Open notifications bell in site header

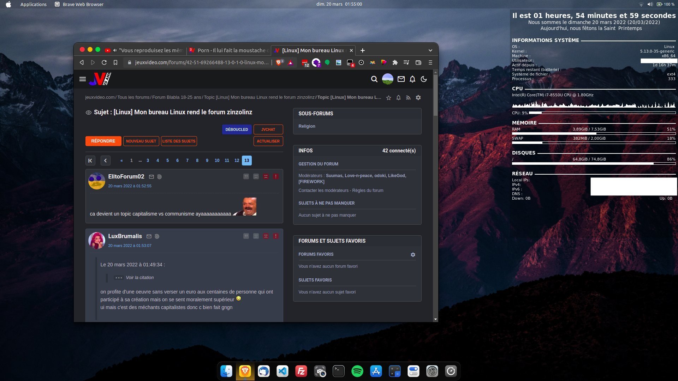point(412,79)
